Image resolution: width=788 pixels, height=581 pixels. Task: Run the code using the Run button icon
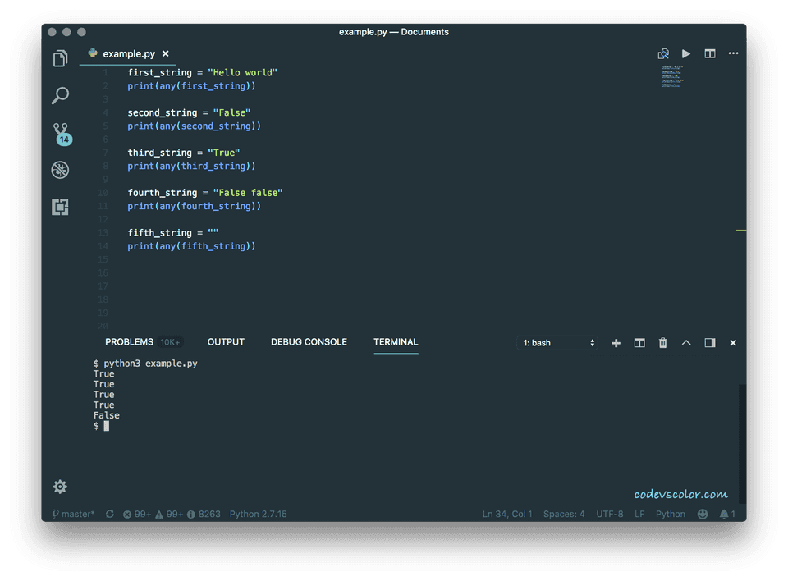[x=686, y=53]
